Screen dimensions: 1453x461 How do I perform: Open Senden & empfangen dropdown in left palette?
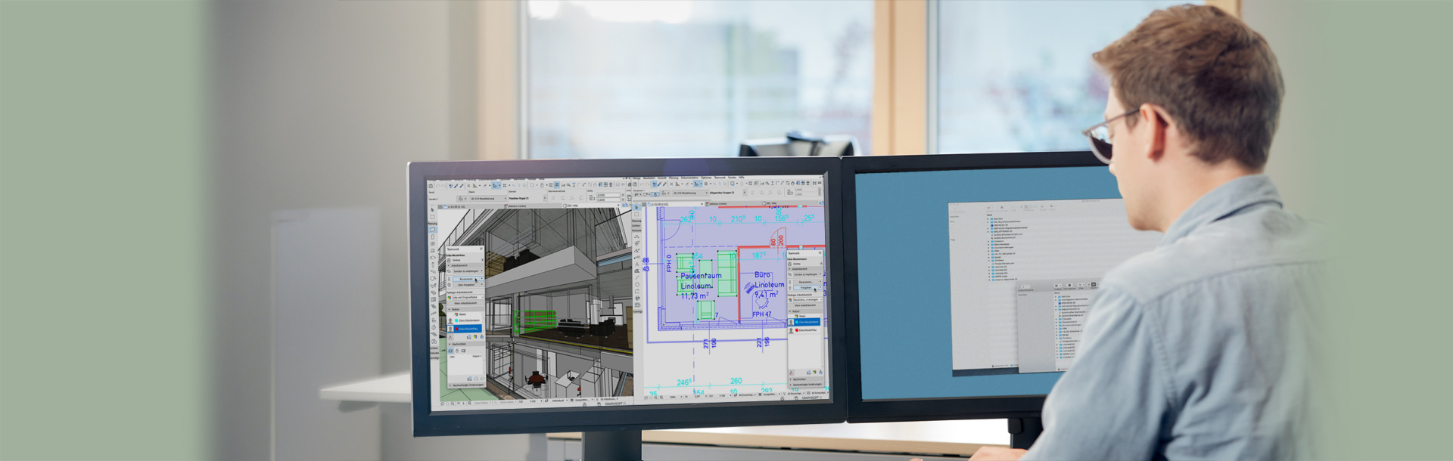[467, 271]
